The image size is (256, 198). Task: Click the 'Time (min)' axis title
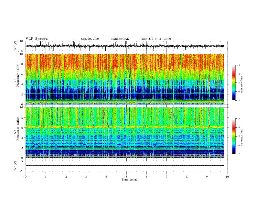129,180
